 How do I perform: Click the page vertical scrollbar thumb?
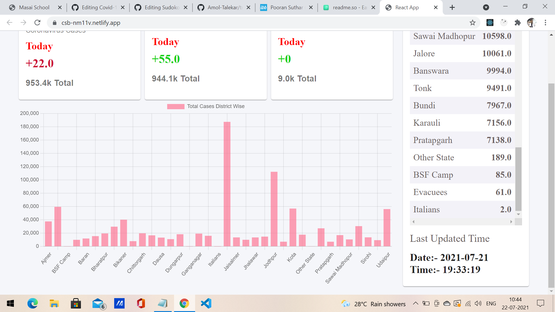tap(551, 185)
